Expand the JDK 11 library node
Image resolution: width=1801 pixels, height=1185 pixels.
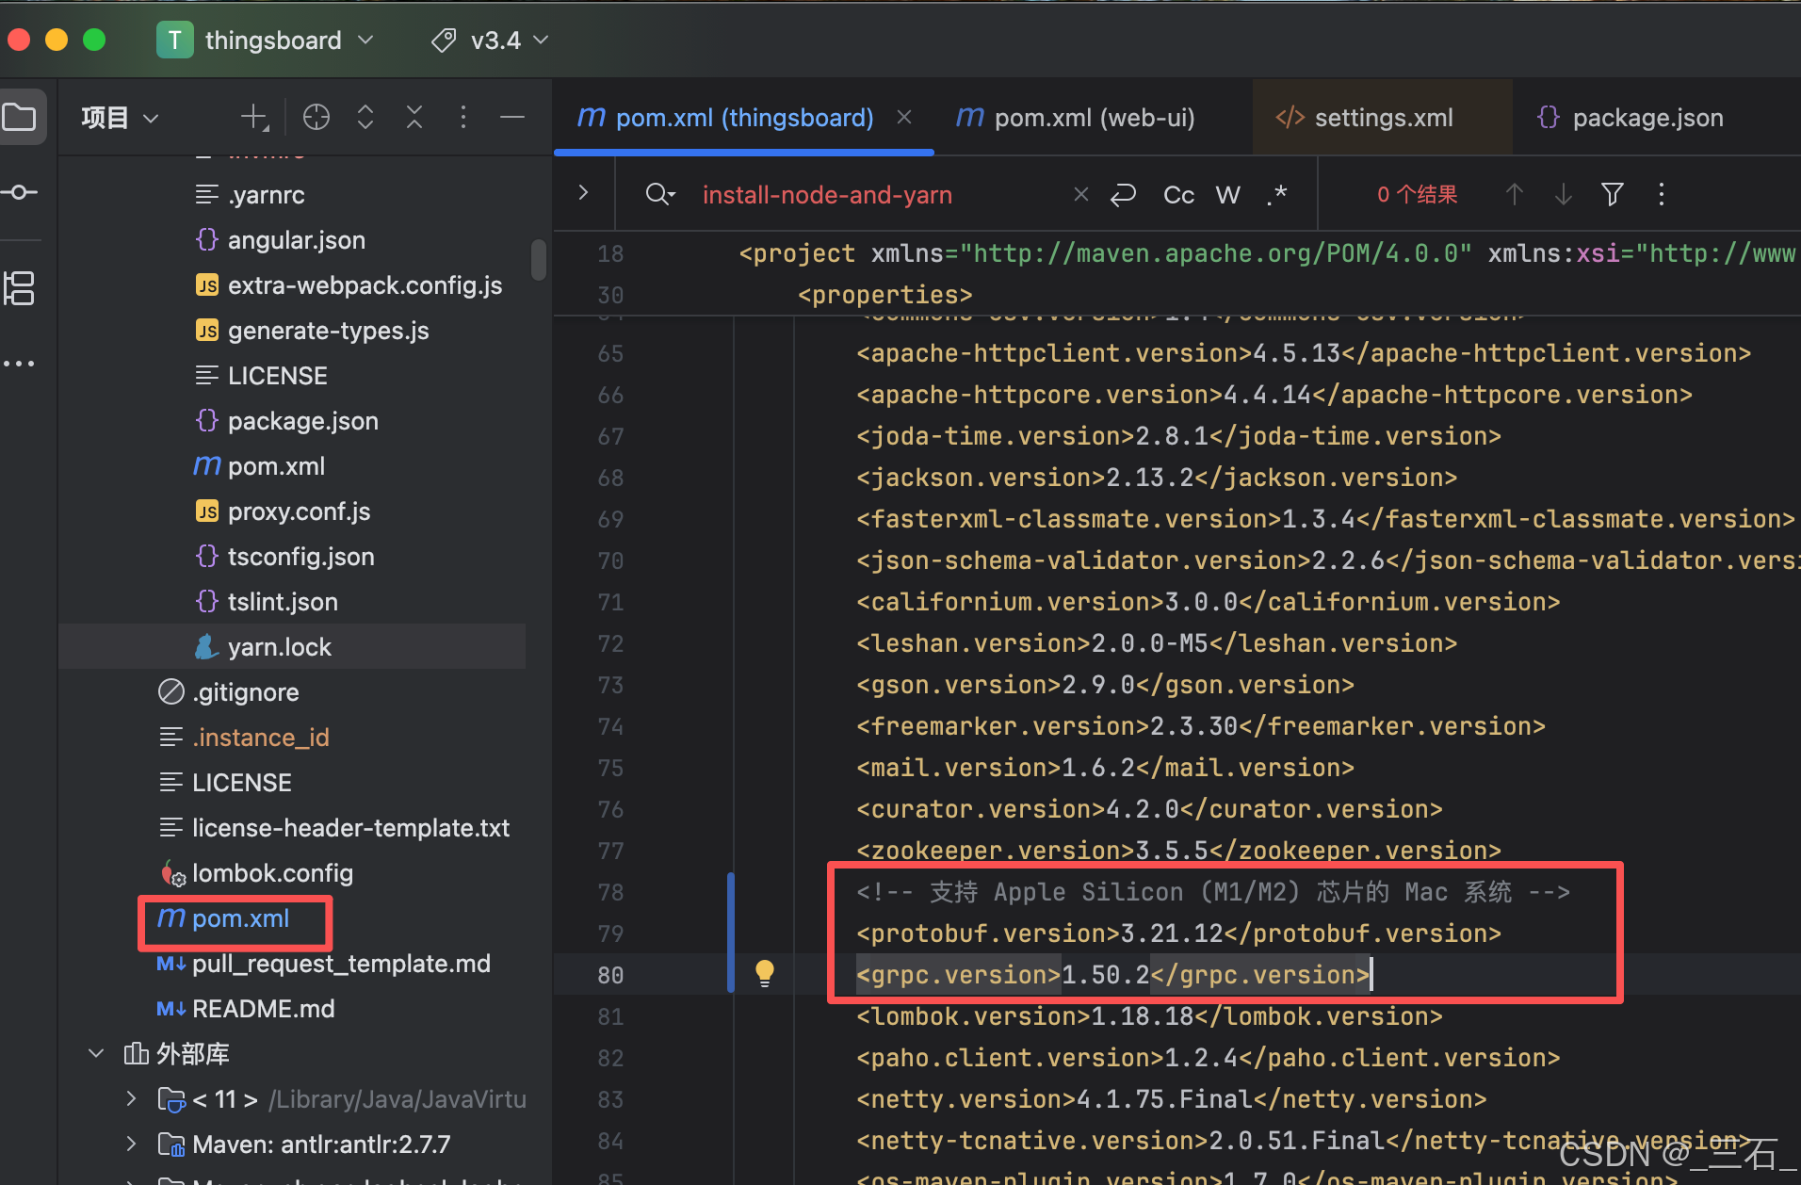132,1098
